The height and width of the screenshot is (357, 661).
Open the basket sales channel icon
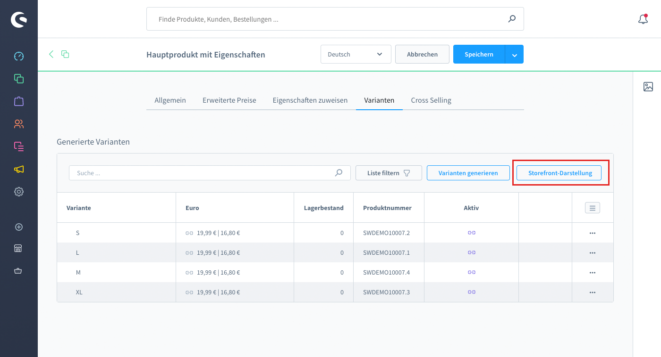[x=18, y=271]
